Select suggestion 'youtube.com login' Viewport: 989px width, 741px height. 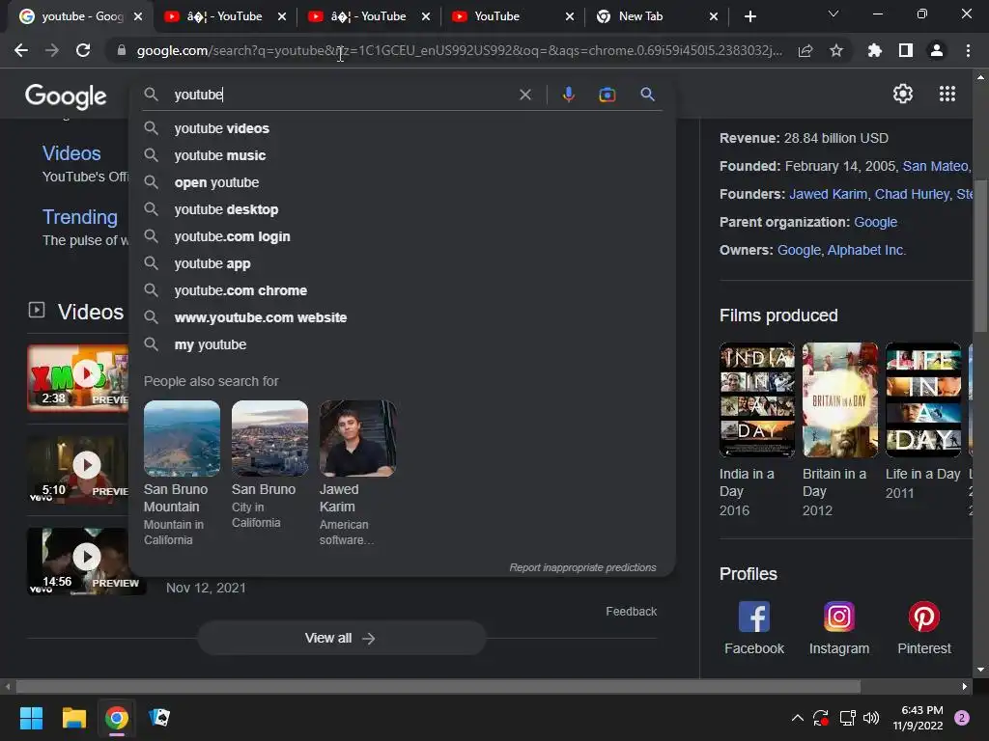403,237
